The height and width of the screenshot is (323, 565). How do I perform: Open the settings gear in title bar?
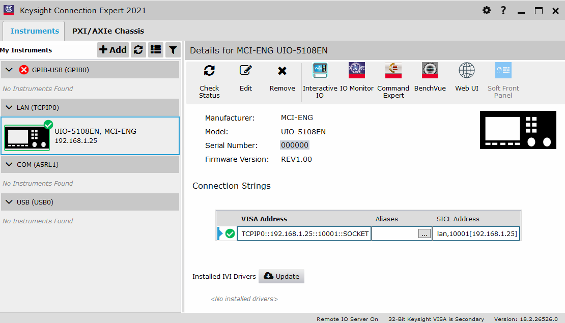pos(487,11)
